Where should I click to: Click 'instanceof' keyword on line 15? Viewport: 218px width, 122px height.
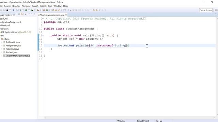click(x=105, y=45)
